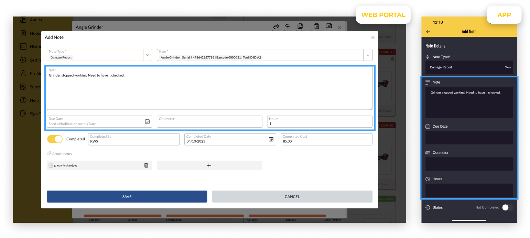The height and width of the screenshot is (238, 530).
Task: Open the Completed Date calendar icon
Action: [x=271, y=139]
